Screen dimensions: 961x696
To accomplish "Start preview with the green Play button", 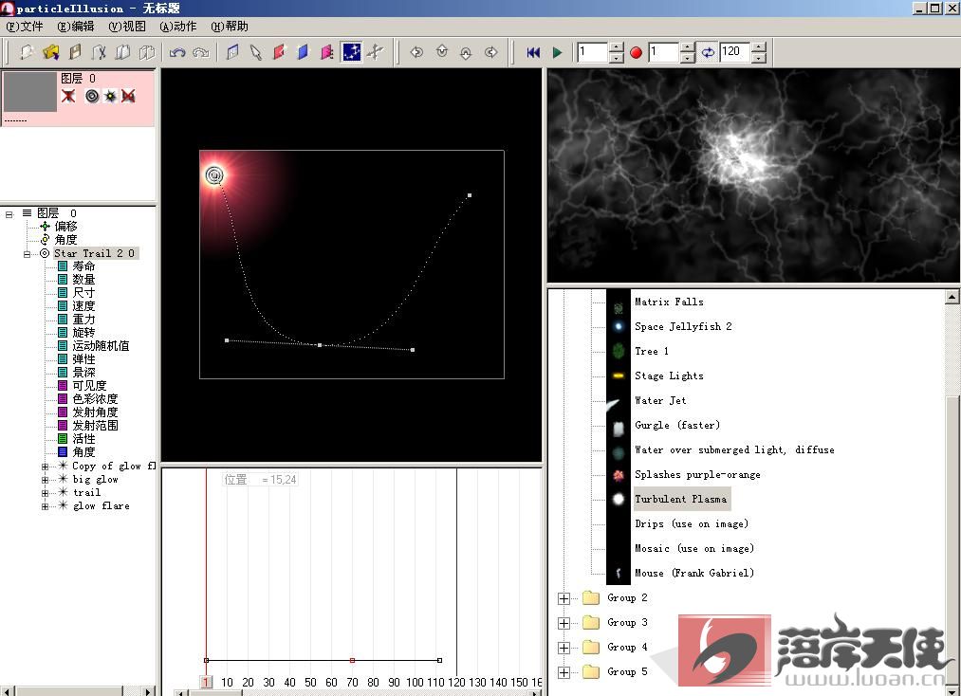I will point(557,53).
